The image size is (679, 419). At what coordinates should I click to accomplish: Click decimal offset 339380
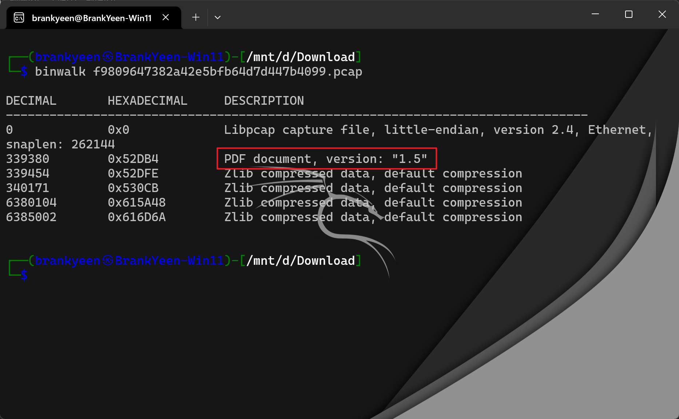click(x=28, y=159)
